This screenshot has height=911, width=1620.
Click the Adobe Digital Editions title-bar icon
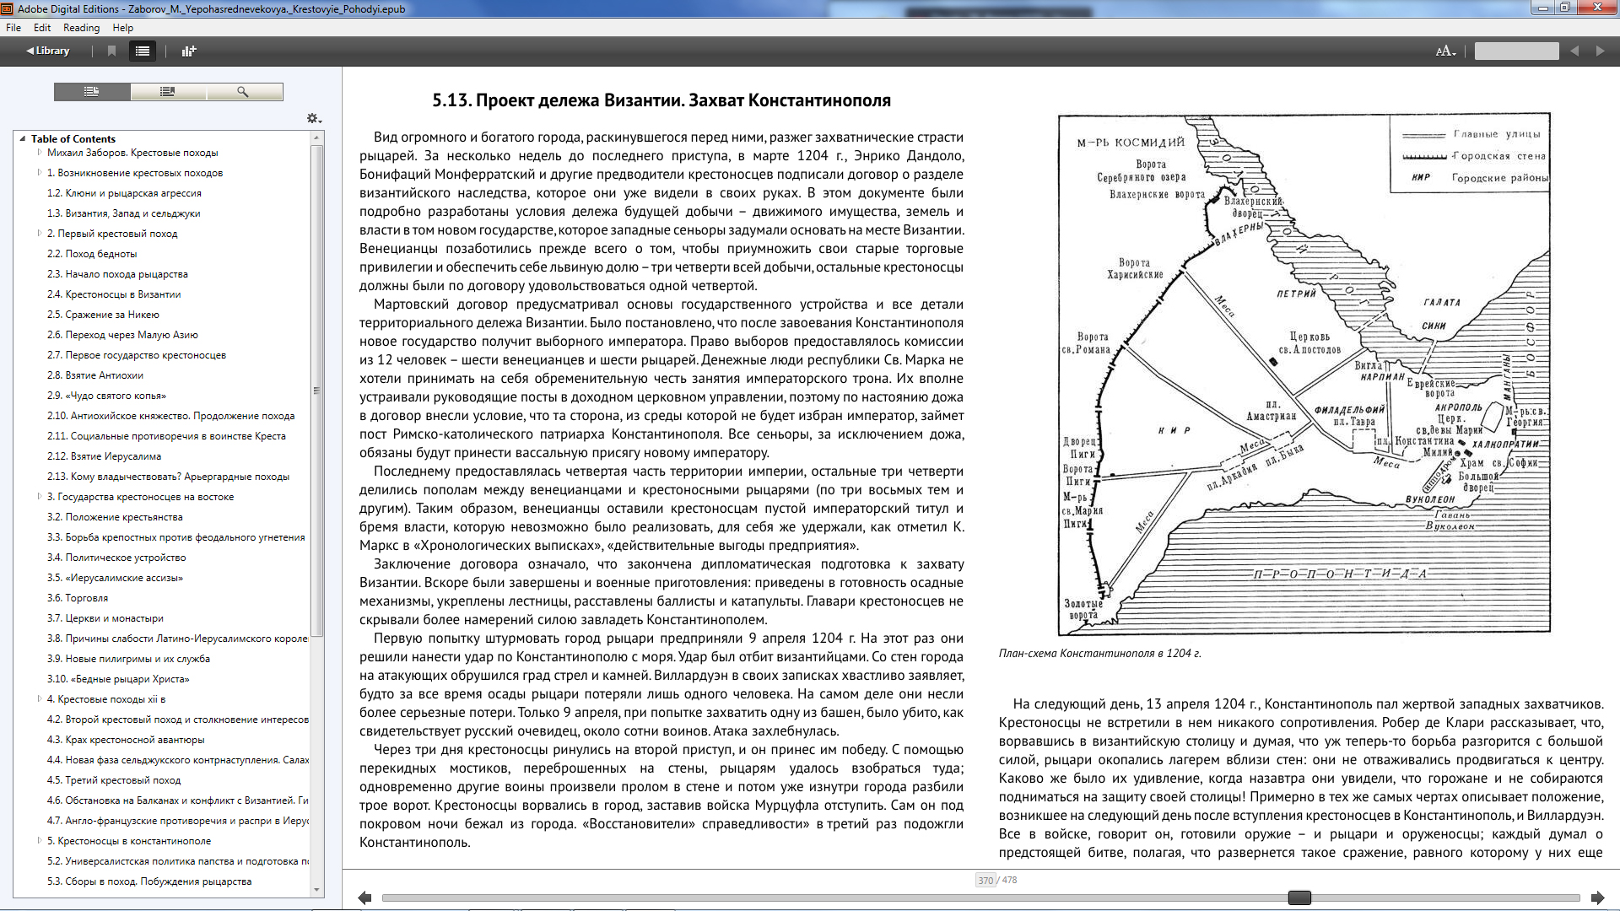(7, 8)
